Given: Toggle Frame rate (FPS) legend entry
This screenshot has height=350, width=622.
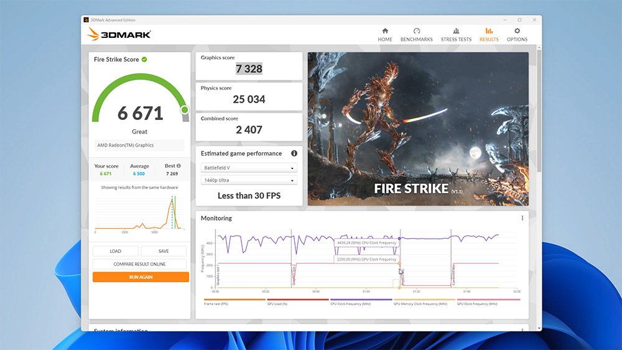Looking at the screenshot, I should click(x=234, y=302).
